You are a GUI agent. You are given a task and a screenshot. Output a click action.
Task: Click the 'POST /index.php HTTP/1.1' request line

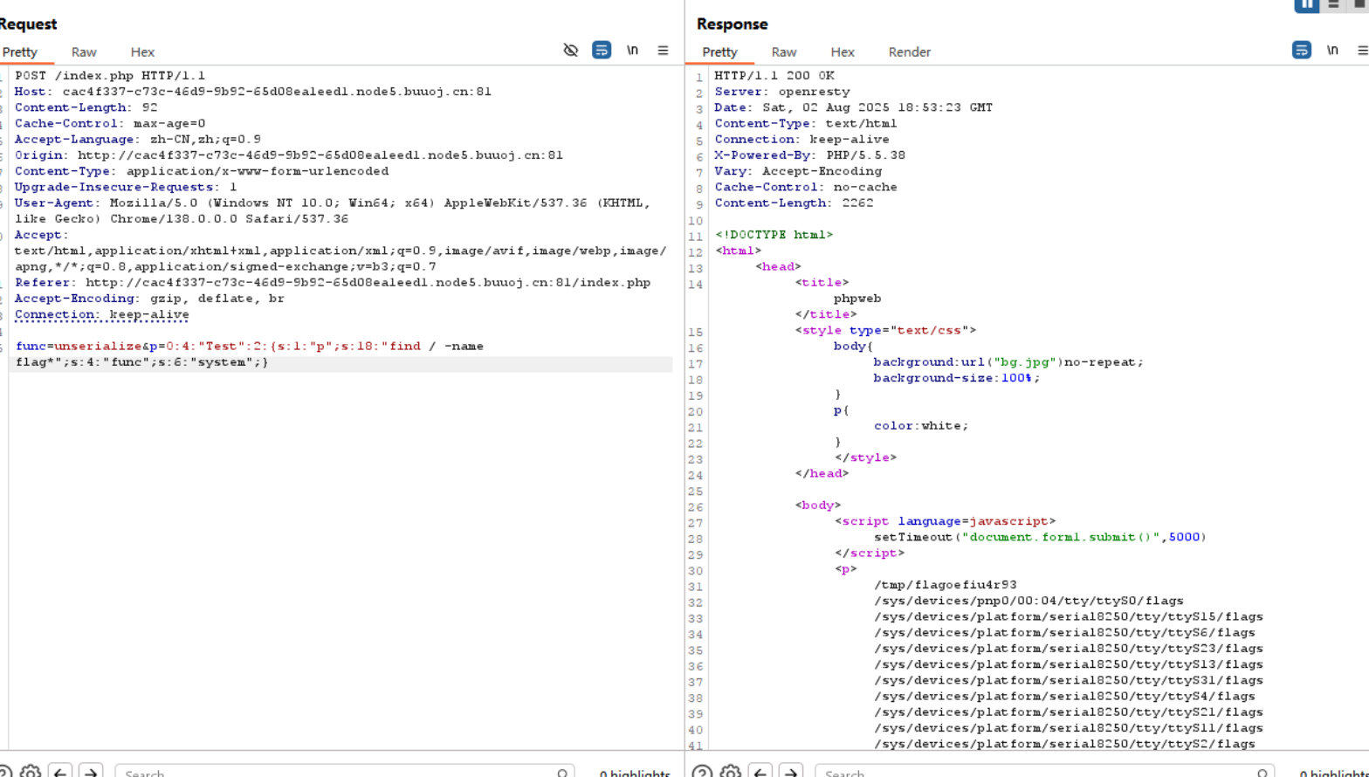click(110, 76)
